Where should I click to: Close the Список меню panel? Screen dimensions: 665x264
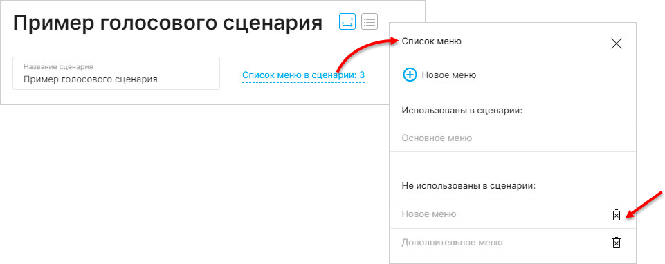[x=617, y=44]
